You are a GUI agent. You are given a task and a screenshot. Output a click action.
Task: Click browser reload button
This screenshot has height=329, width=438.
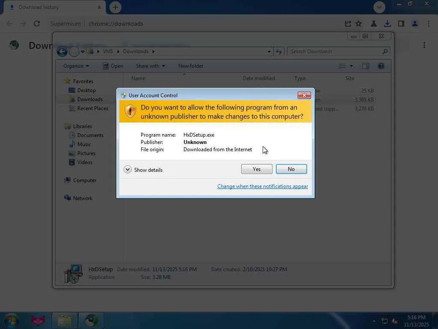tap(37, 24)
